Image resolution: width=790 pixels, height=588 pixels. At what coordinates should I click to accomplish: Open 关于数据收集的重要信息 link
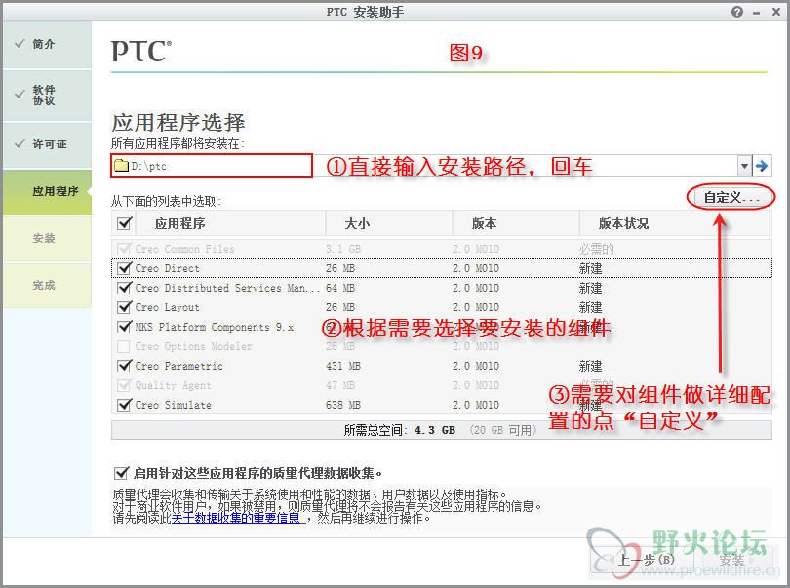pos(236,518)
